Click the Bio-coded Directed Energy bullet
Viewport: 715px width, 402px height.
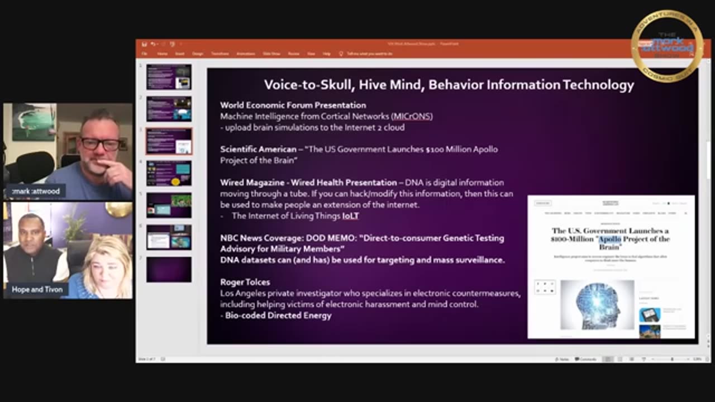click(275, 315)
